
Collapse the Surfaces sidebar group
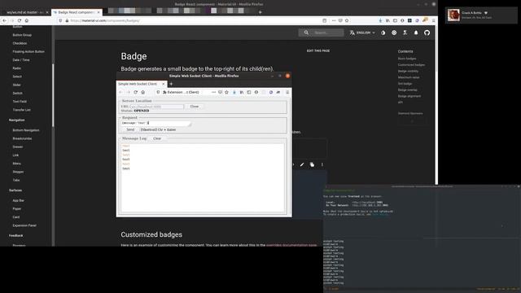[15, 190]
